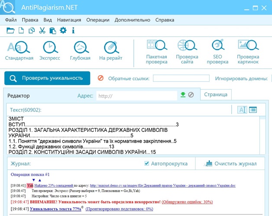Click the Текст(60902) label
Viewport: 272px width, 216px height.
coord(26,110)
